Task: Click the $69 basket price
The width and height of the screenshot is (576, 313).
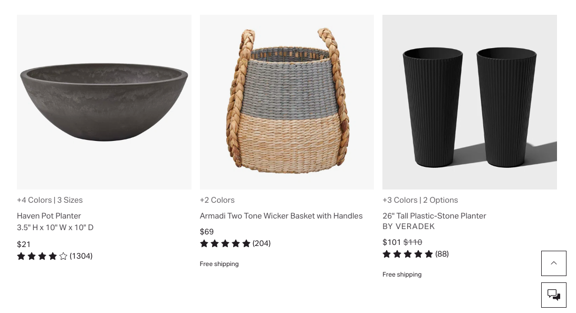Action: (x=207, y=232)
